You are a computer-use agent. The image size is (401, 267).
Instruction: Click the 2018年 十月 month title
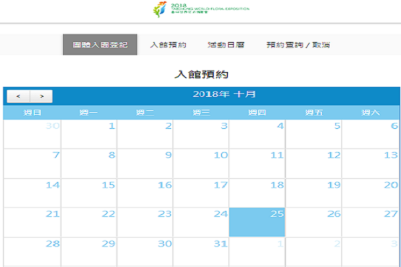pyautogui.click(x=224, y=94)
